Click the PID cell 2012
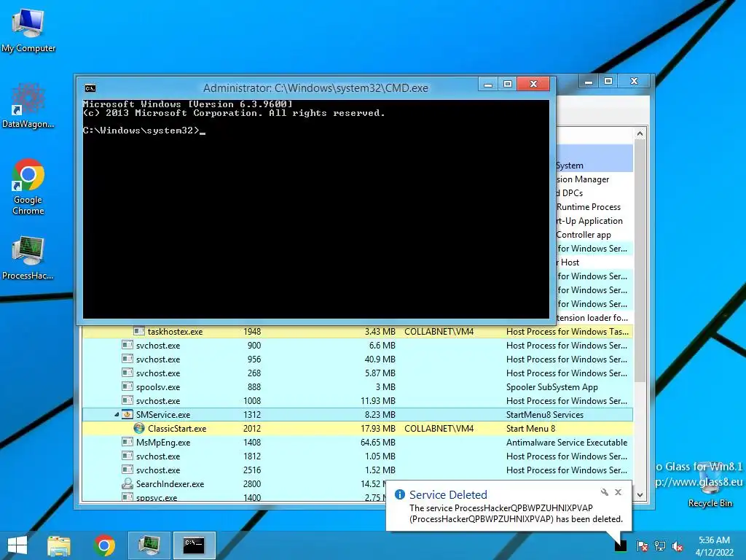The image size is (746, 560). click(252, 428)
